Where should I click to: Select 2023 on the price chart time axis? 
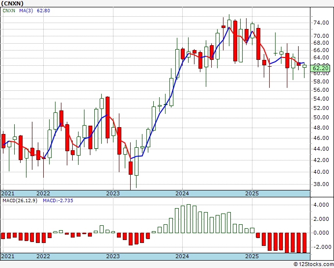click(x=113, y=193)
